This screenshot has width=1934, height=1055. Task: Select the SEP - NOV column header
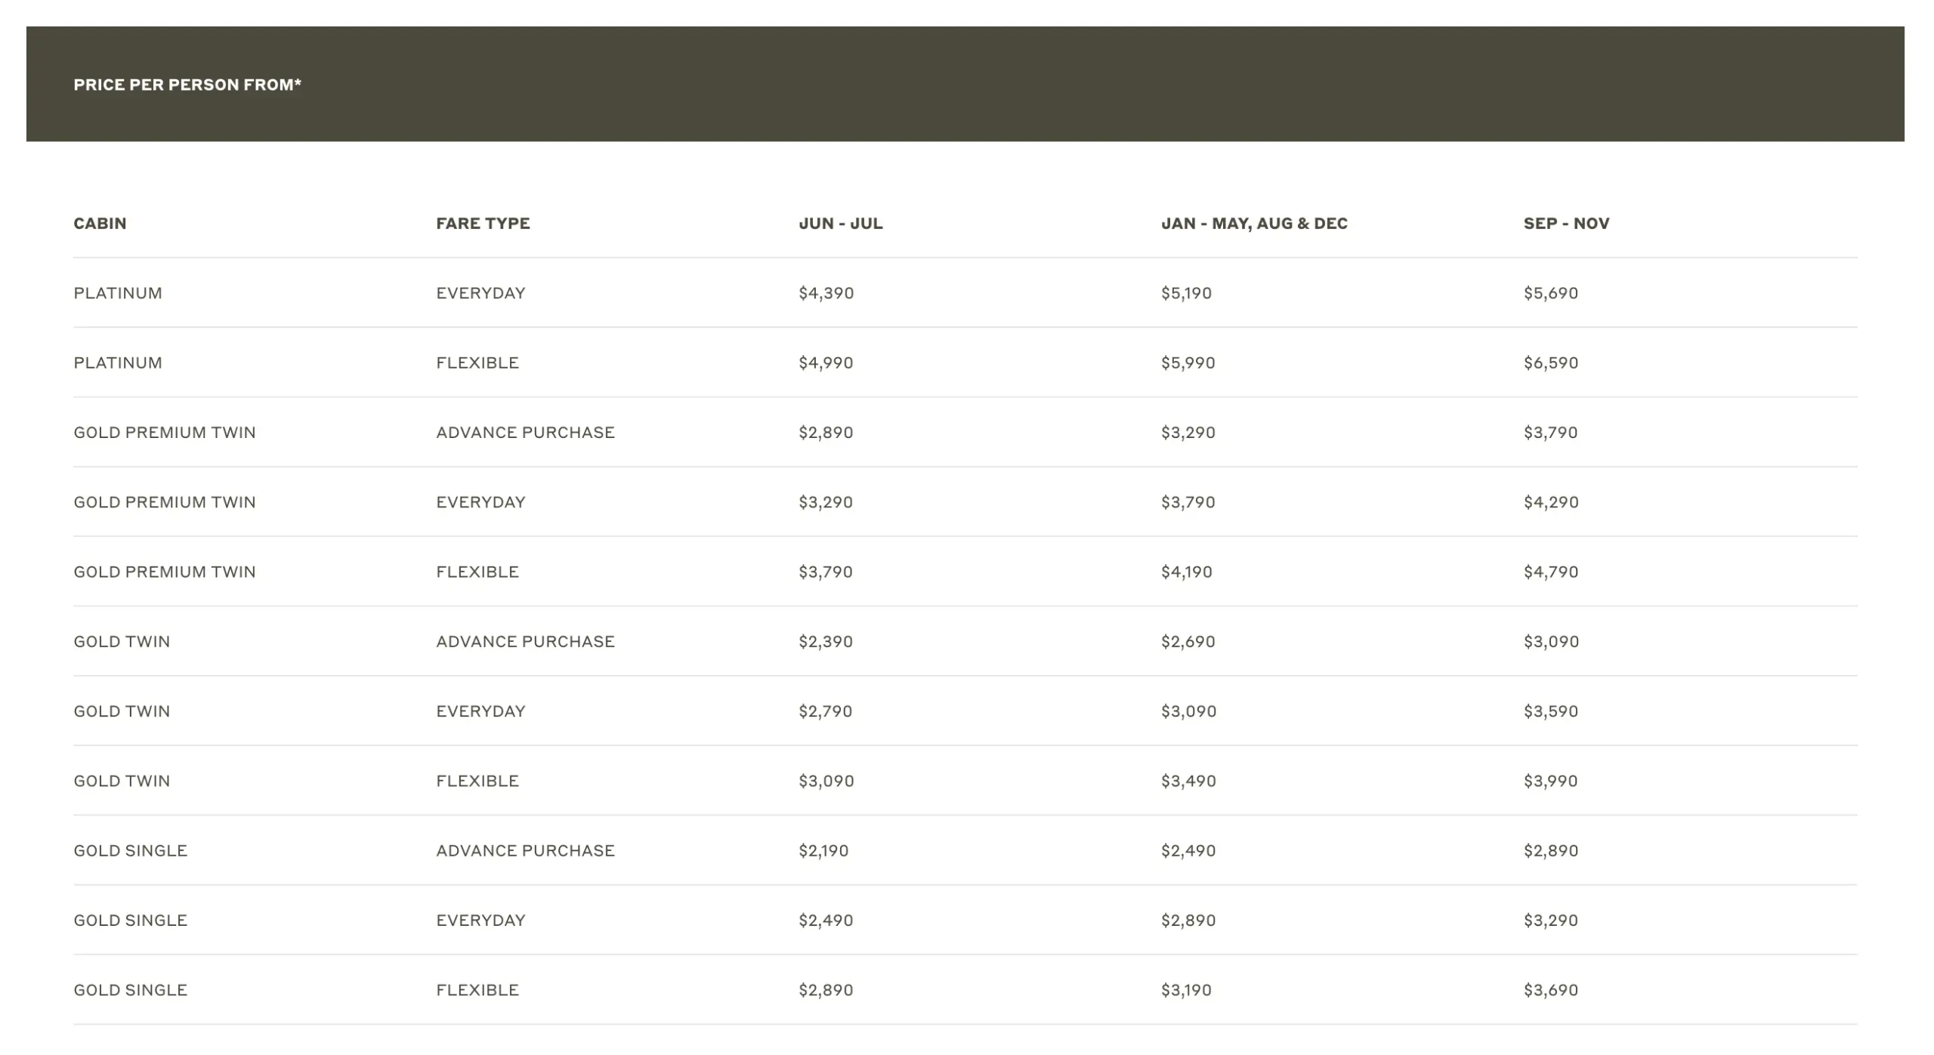click(x=1566, y=224)
